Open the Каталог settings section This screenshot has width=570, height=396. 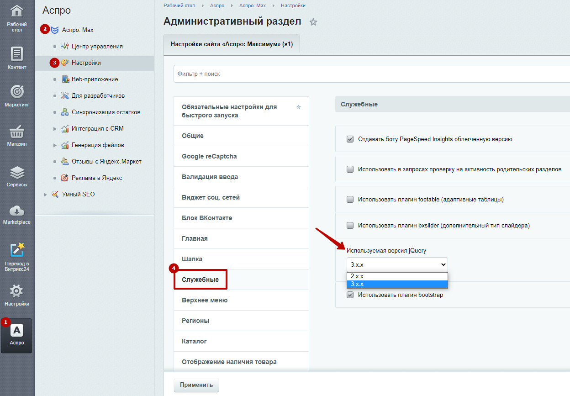click(241, 341)
